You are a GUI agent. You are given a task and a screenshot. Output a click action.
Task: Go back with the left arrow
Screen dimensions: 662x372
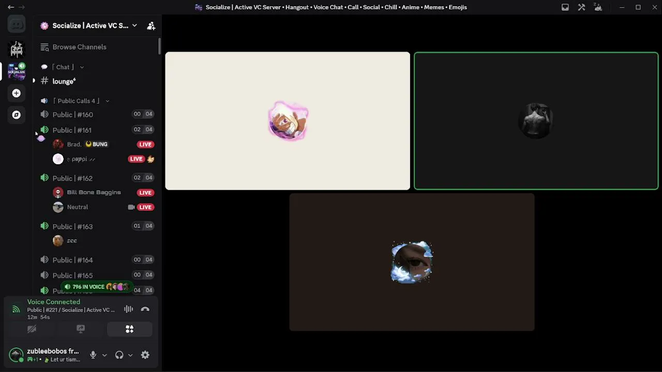(x=11, y=7)
